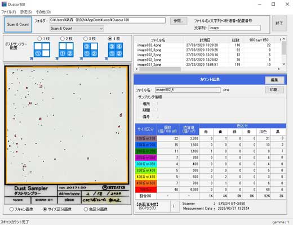Select the スキャン画像 view option
This screenshot has height=225, width=293.
click(x=11, y=209)
